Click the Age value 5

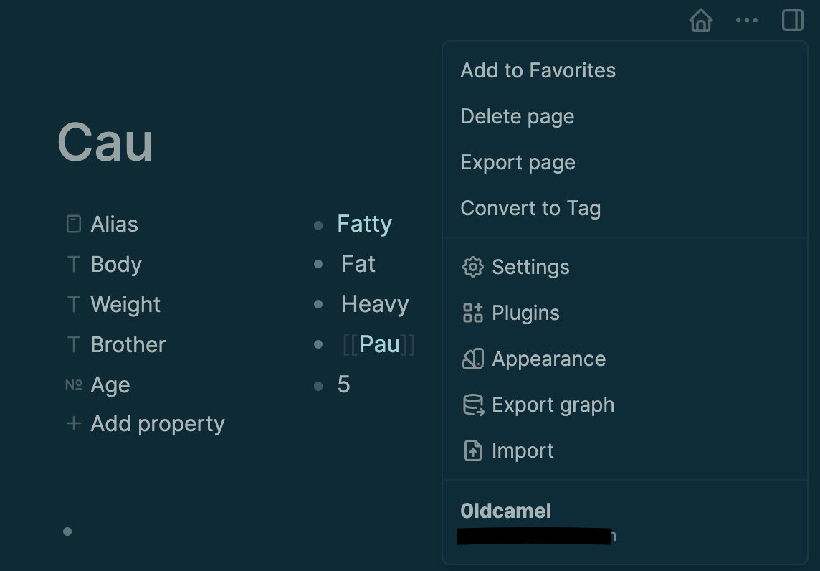(x=344, y=385)
